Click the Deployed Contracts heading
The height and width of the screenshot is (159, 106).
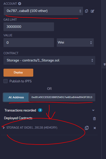click(18, 118)
